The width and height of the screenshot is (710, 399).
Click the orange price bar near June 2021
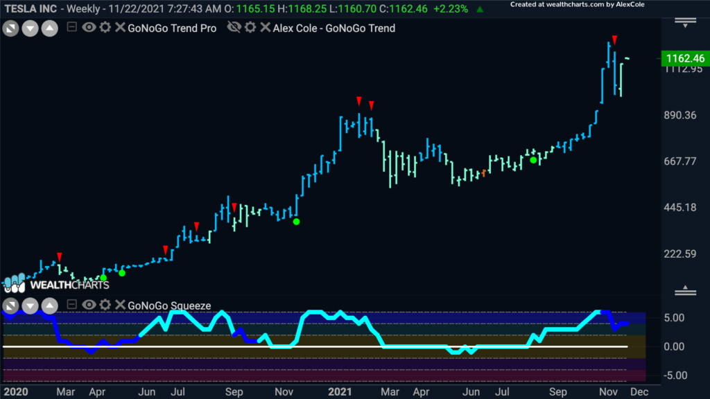coord(484,172)
